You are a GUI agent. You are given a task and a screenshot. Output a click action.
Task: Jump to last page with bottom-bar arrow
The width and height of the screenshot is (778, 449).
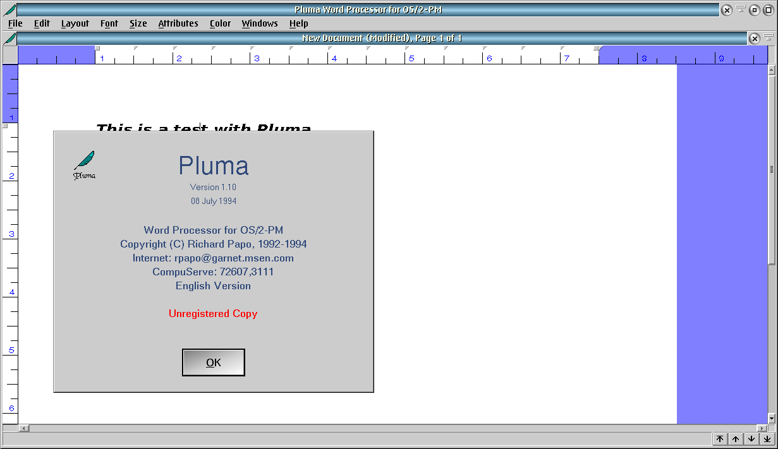click(x=767, y=439)
